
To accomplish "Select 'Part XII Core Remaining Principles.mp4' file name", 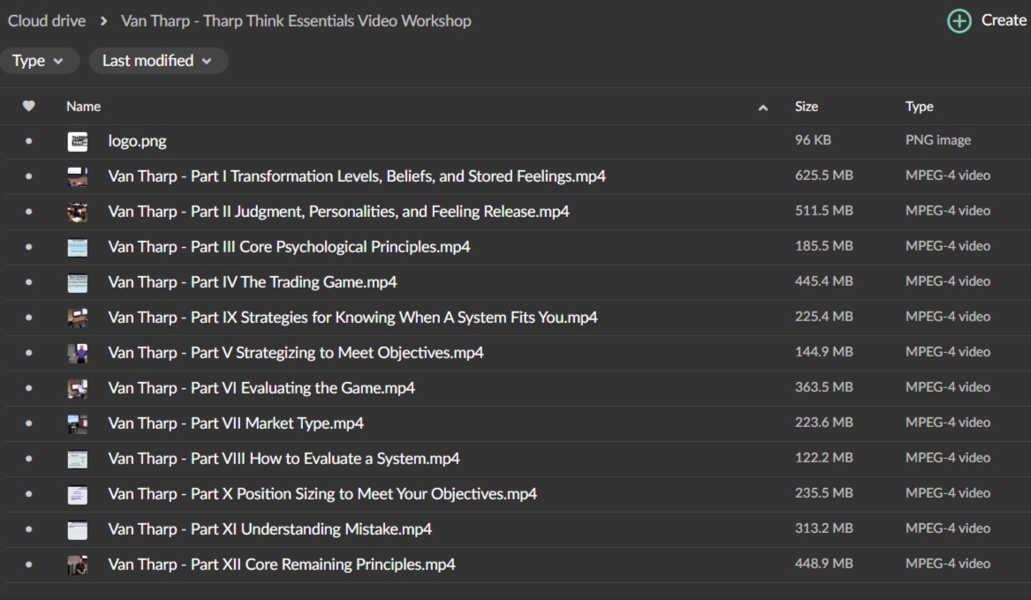I will 282,566.
